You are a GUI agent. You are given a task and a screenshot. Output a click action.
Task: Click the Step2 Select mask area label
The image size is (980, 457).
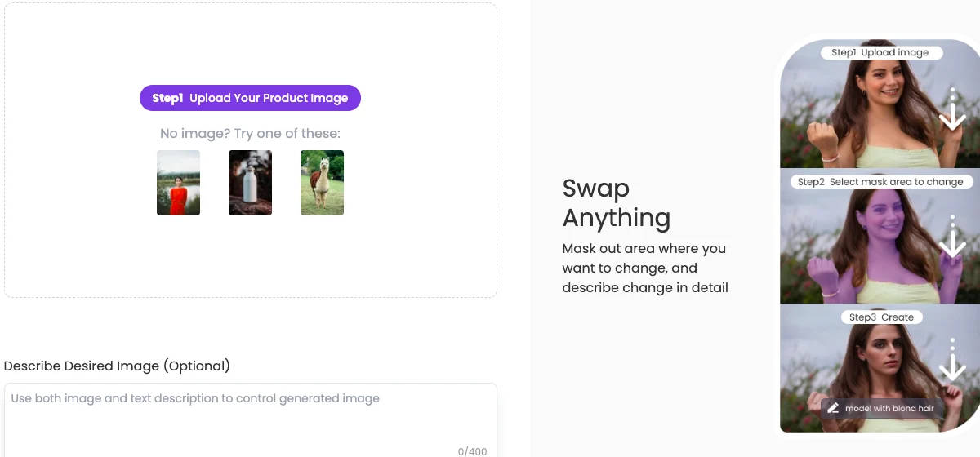pyautogui.click(x=880, y=181)
